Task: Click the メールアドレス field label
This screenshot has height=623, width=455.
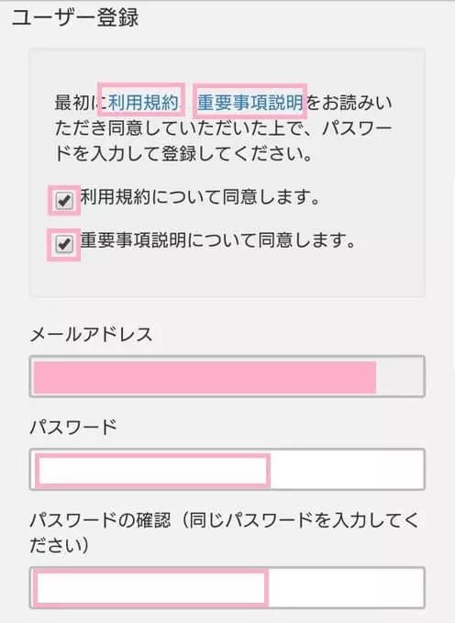Action: pyautogui.click(x=92, y=334)
